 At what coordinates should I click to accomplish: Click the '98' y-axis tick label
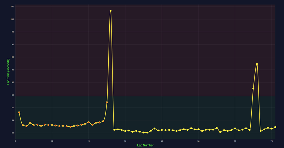click(x=13, y=32)
